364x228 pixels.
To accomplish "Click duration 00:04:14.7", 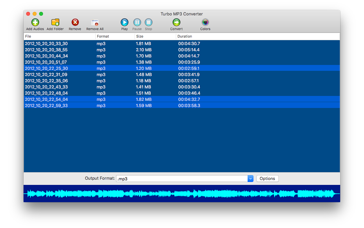I will click(189, 56).
